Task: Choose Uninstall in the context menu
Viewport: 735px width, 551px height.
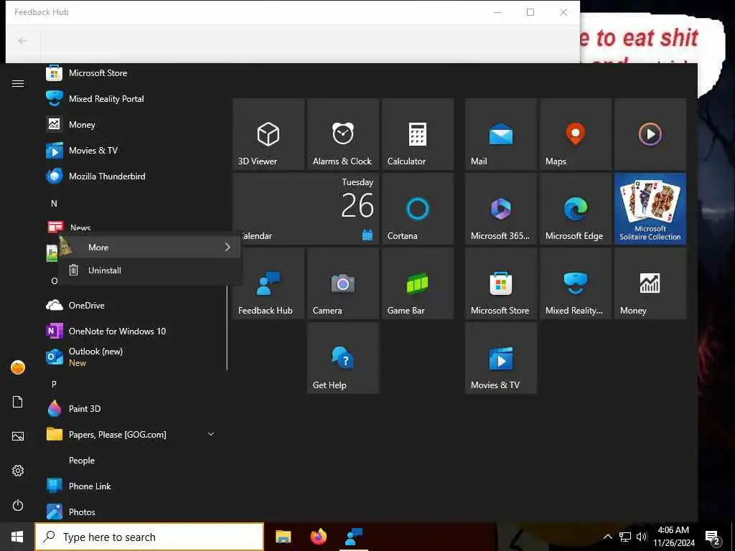Action: [150, 270]
